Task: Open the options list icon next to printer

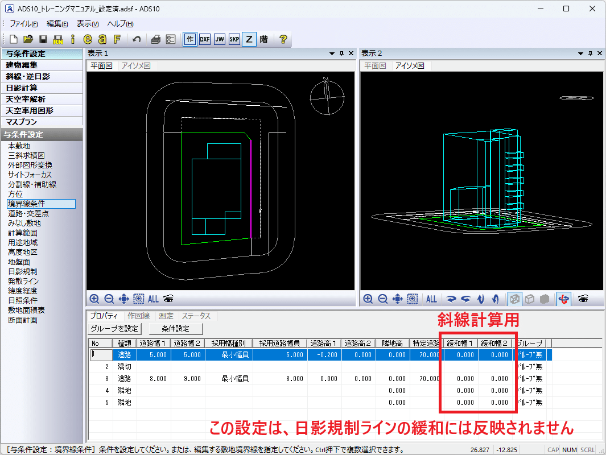Action: pos(171,39)
